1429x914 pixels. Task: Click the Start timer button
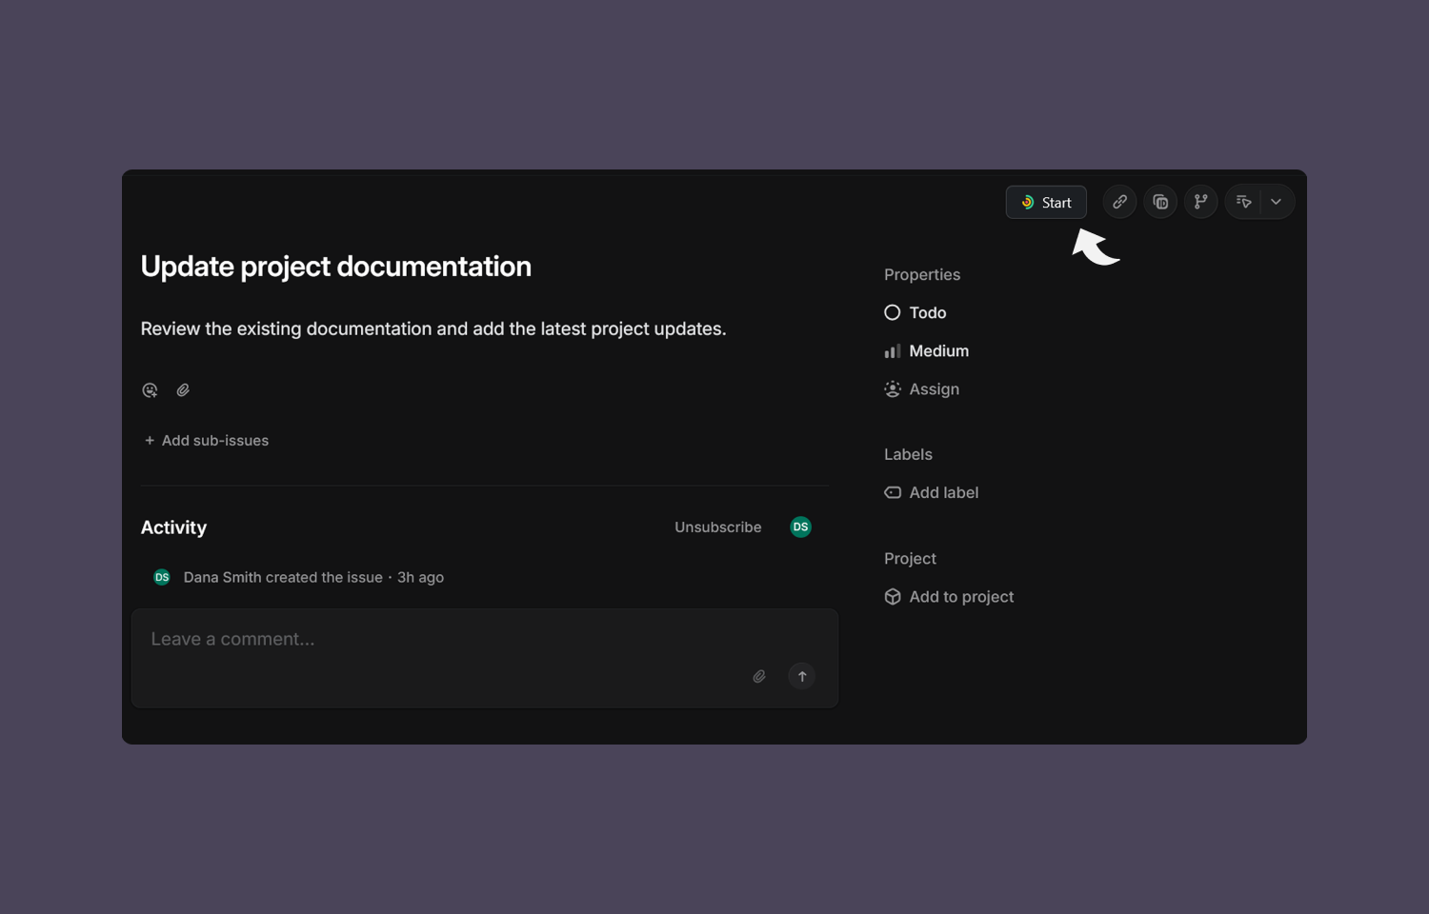[1046, 202]
